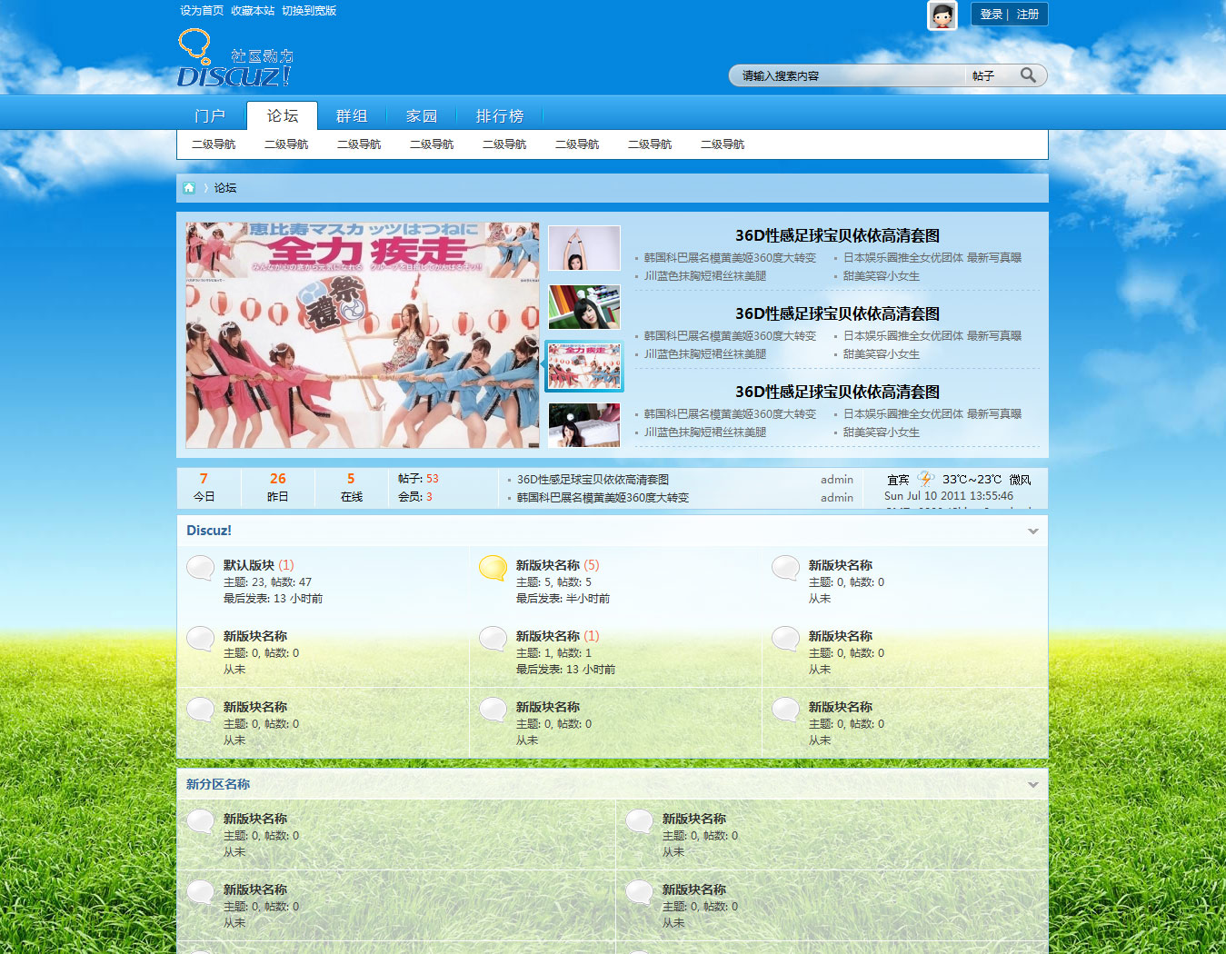Click the home icon in breadcrumb
Screen dimensions: 1226x954
[189, 188]
